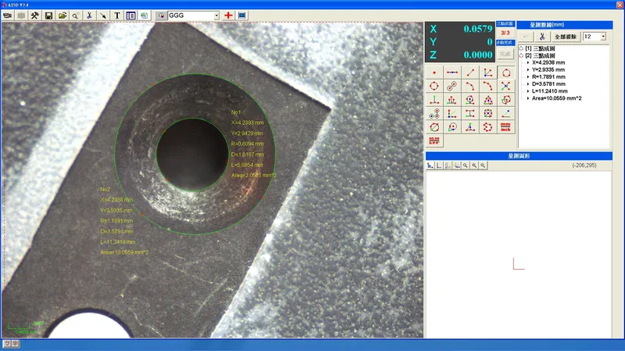Click the mm/inch unit switch icon
The image size is (625, 351).
[x=505, y=126]
